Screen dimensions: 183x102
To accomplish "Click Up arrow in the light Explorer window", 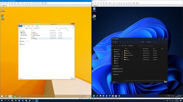I will click(25, 28).
